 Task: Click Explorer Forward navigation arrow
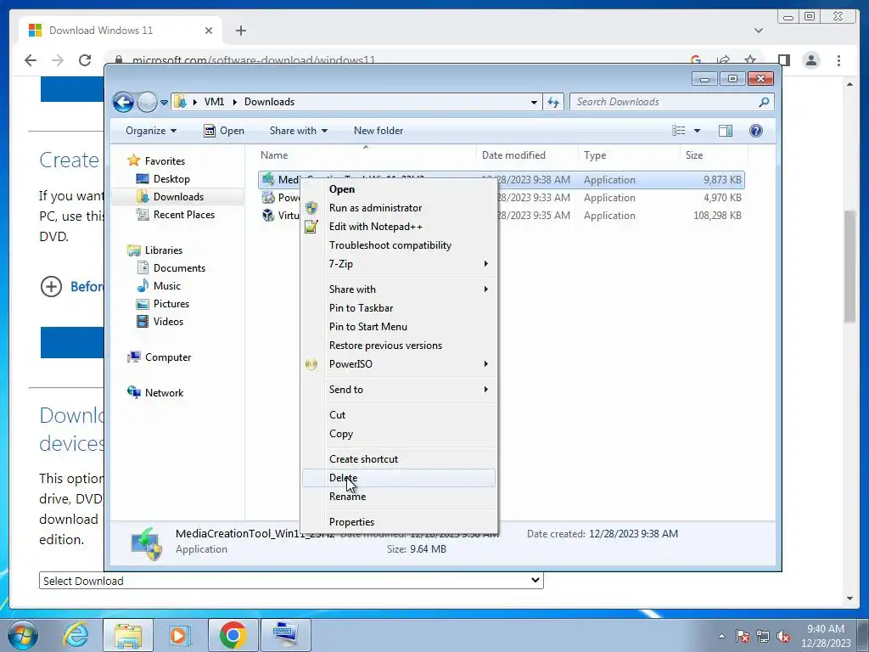(x=147, y=102)
